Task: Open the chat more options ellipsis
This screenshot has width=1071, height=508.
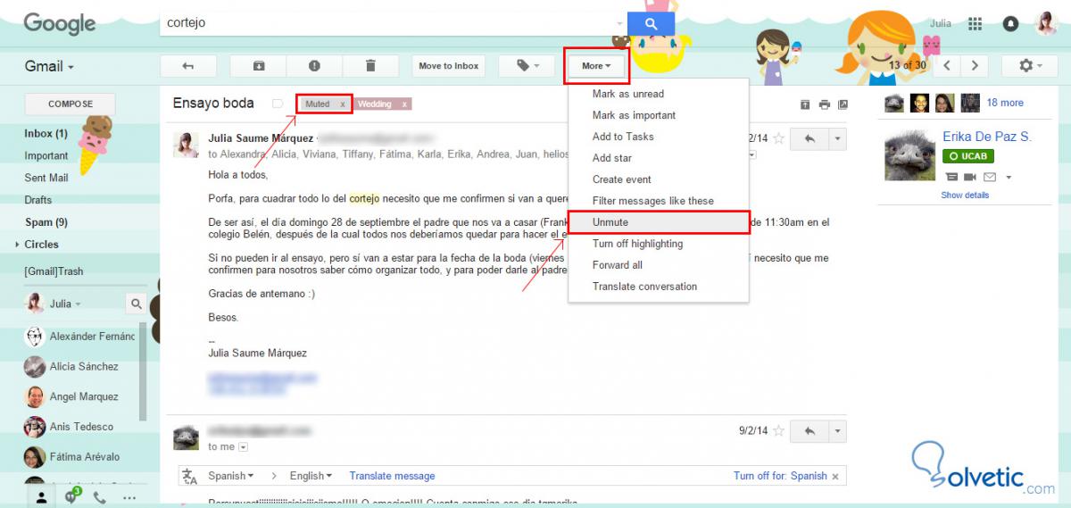Action: [x=129, y=498]
